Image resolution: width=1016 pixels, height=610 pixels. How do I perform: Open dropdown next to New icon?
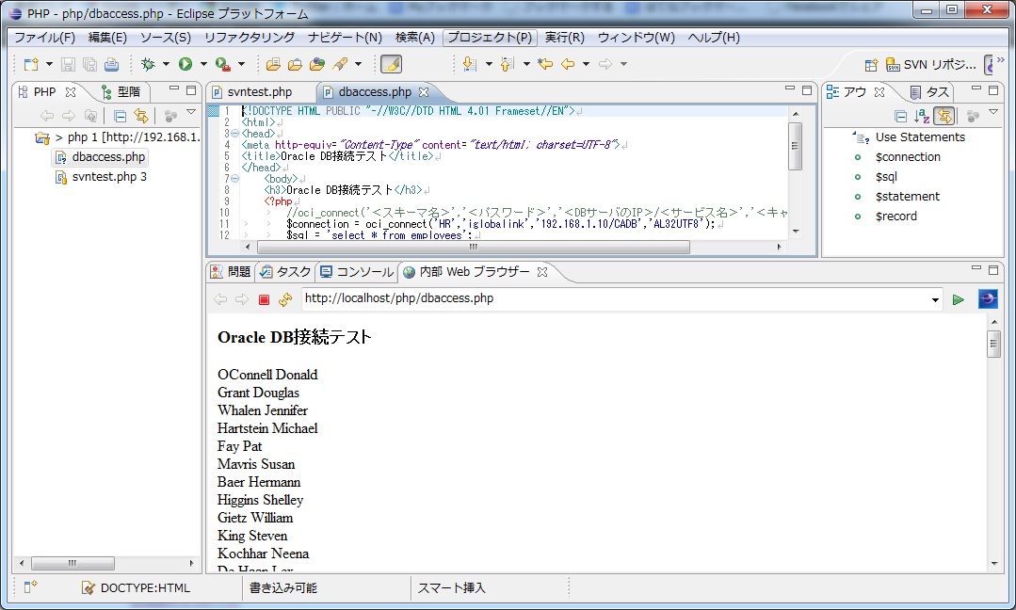coord(49,64)
